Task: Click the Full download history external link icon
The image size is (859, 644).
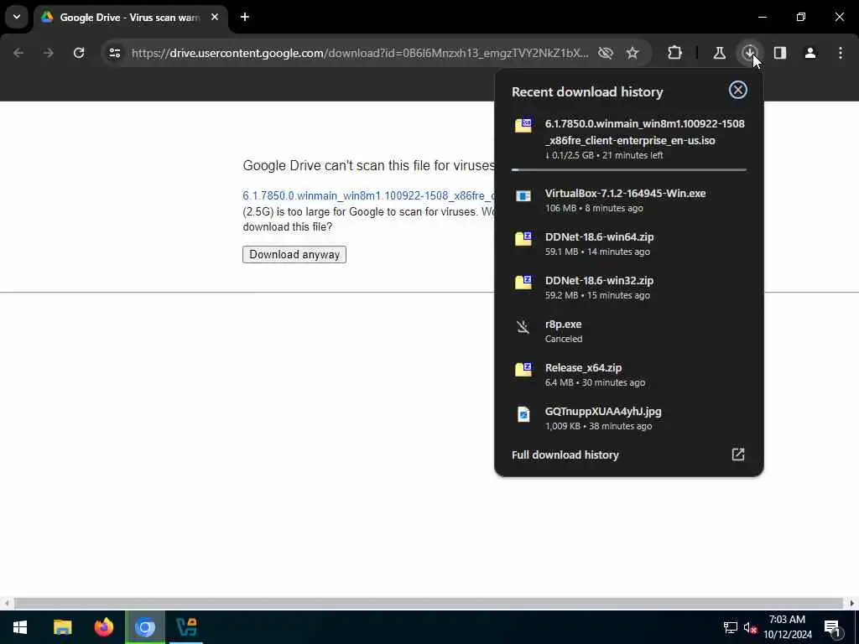Action: click(x=738, y=454)
